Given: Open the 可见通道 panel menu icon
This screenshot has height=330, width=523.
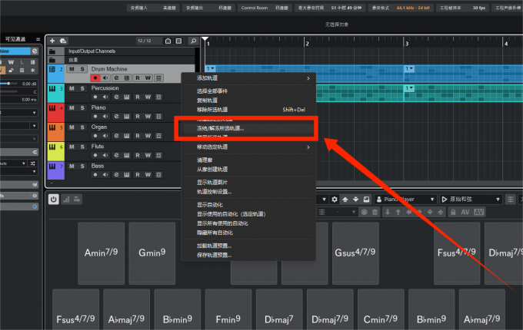Looking at the screenshot, I should point(38,39).
